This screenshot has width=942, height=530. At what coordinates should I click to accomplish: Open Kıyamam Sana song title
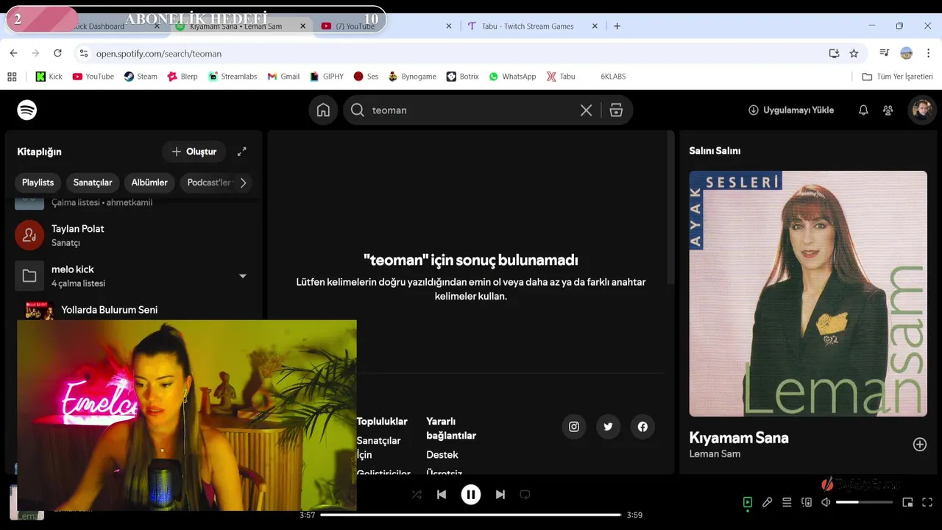739,438
